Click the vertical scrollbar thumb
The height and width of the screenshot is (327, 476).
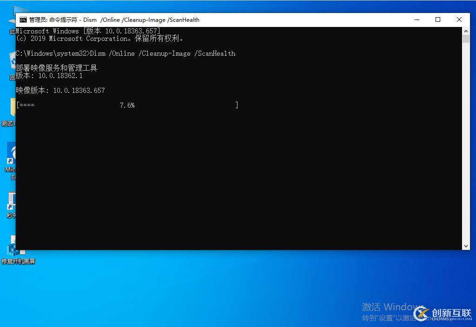click(466, 39)
